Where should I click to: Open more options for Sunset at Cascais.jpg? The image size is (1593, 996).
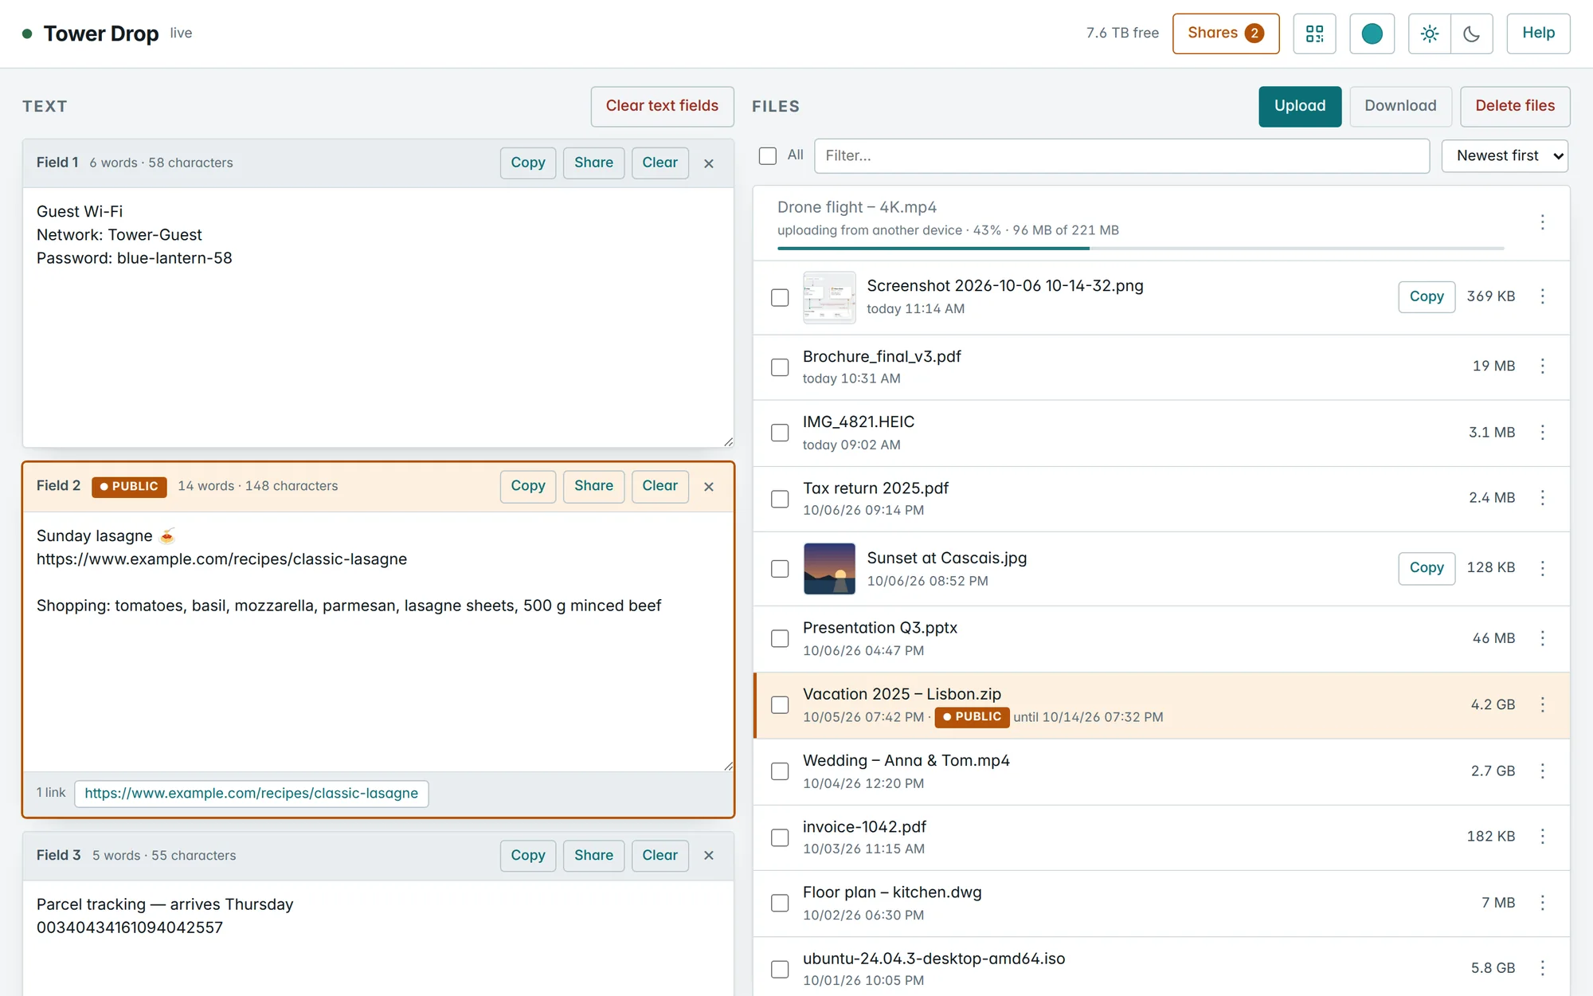[x=1542, y=568]
